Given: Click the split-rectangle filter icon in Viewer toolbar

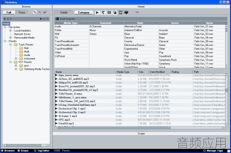Looking at the screenshot, I should pyautogui.click(x=109, y=13).
